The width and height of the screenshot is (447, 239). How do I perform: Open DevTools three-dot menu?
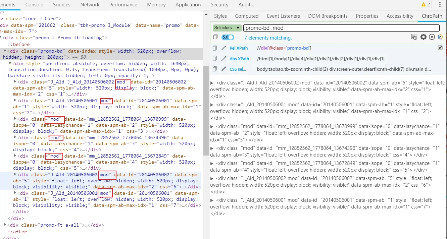440,5
